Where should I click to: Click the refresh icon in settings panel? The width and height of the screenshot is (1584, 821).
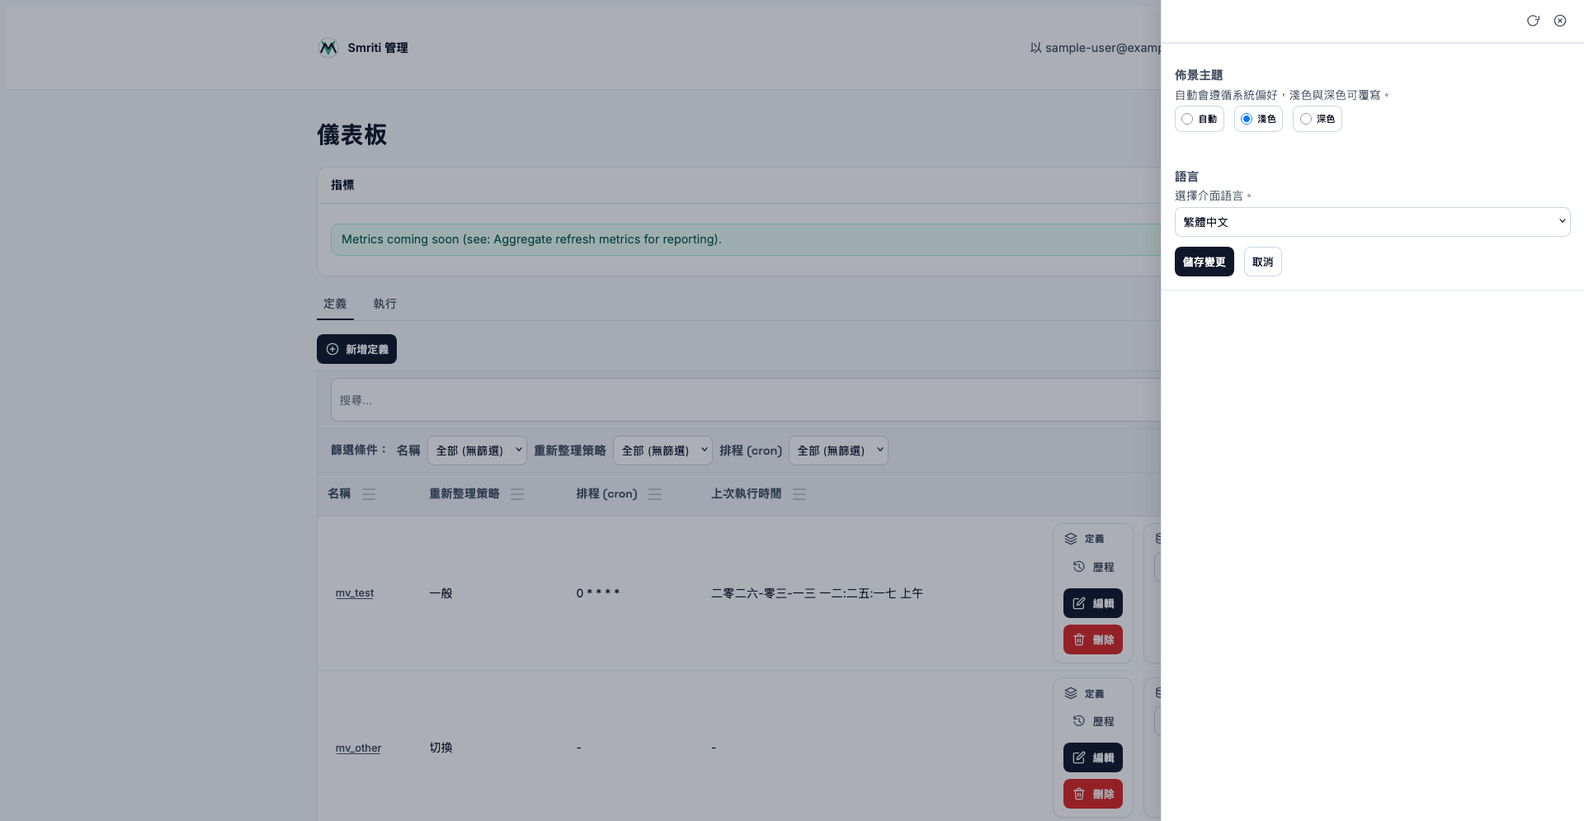click(1533, 21)
